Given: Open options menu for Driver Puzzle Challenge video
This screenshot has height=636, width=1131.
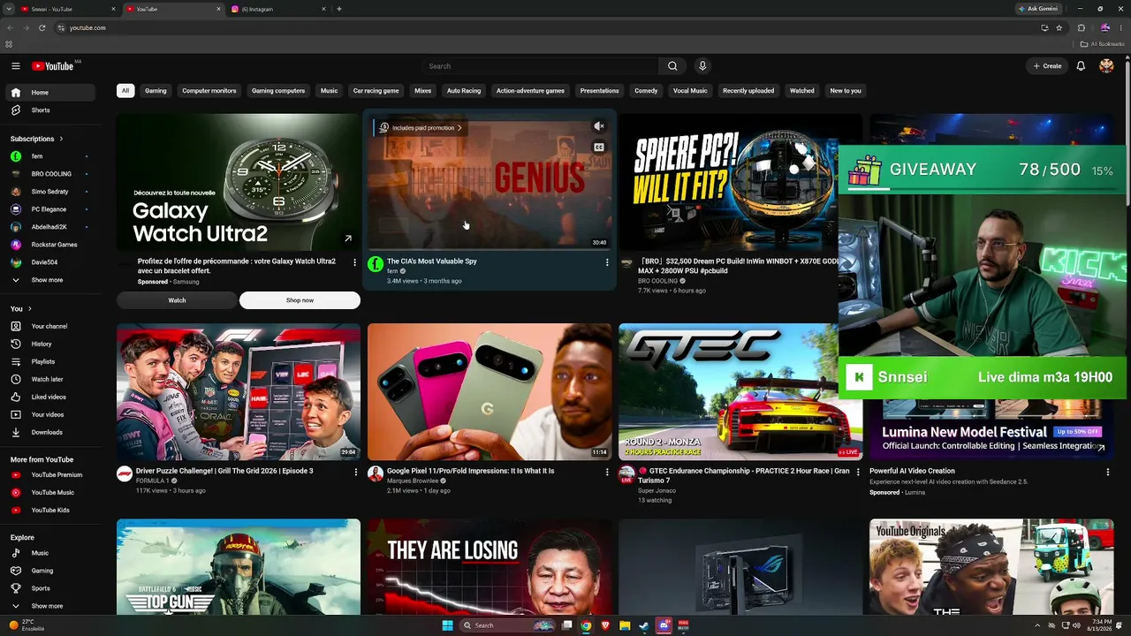Looking at the screenshot, I should pos(355,473).
